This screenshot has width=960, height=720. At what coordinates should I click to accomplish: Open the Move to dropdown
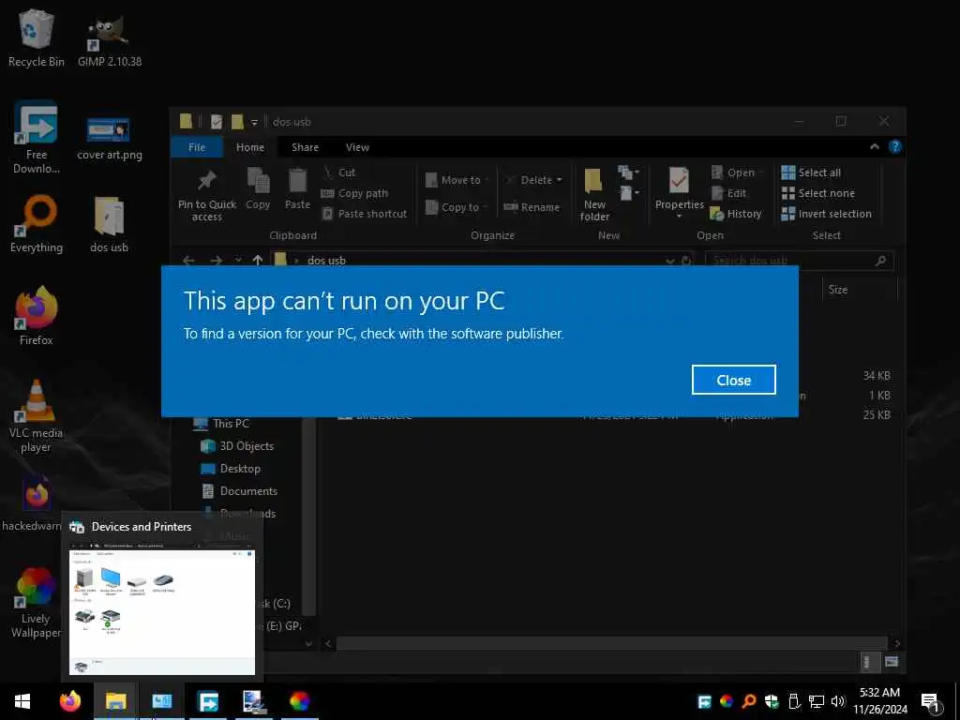pyautogui.click(x=457, y=180)
